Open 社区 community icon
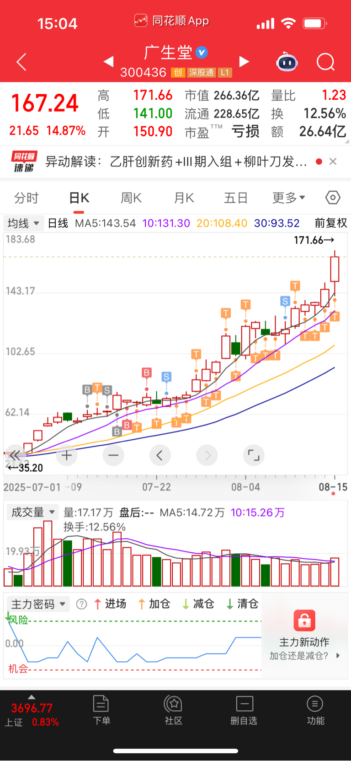Screen dimensions: 351x761 [174, 710]
